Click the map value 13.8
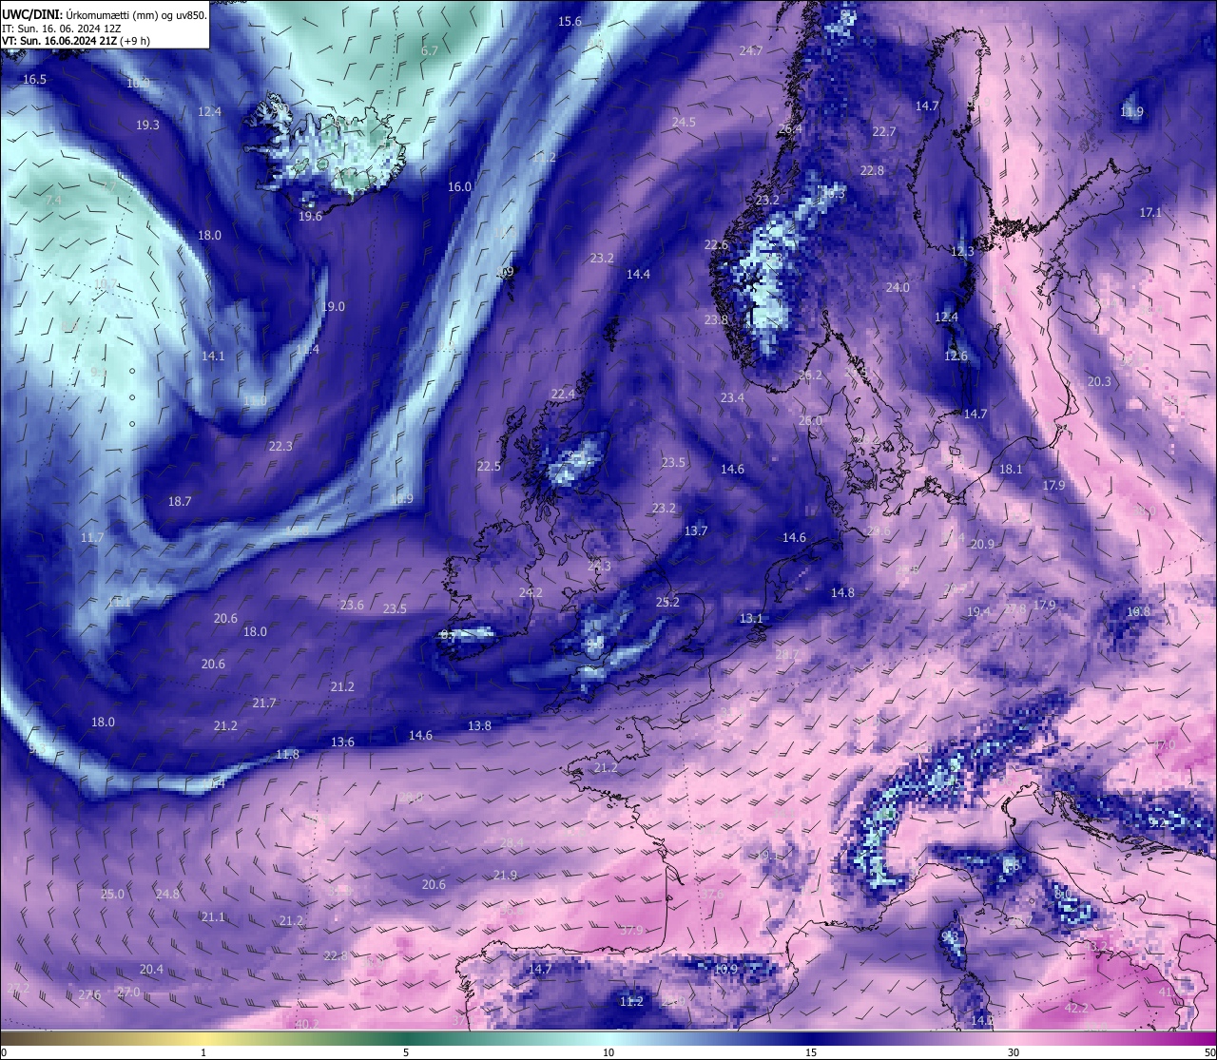This screenshot has width=1217, height=1060. (479, 726)
